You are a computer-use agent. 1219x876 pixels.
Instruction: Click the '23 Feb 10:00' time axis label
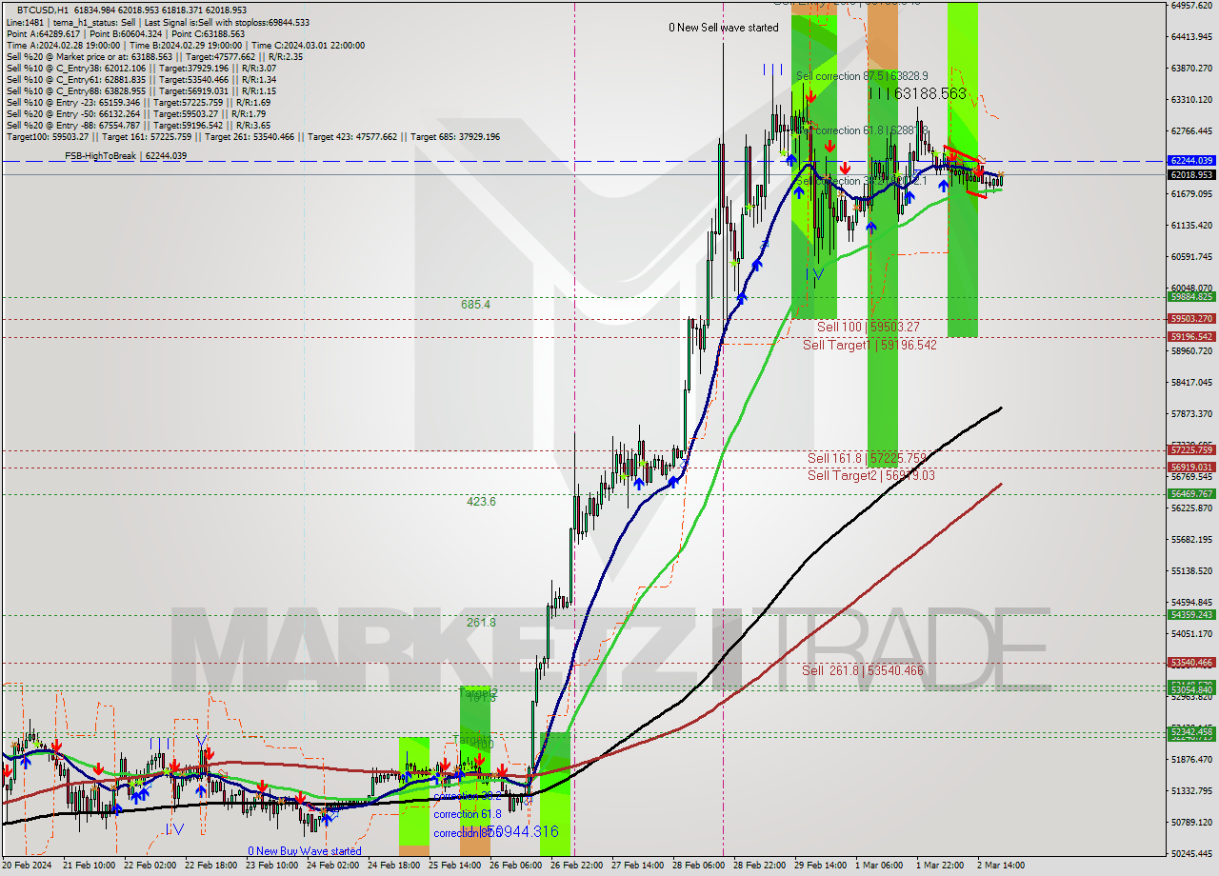(270, 866)
